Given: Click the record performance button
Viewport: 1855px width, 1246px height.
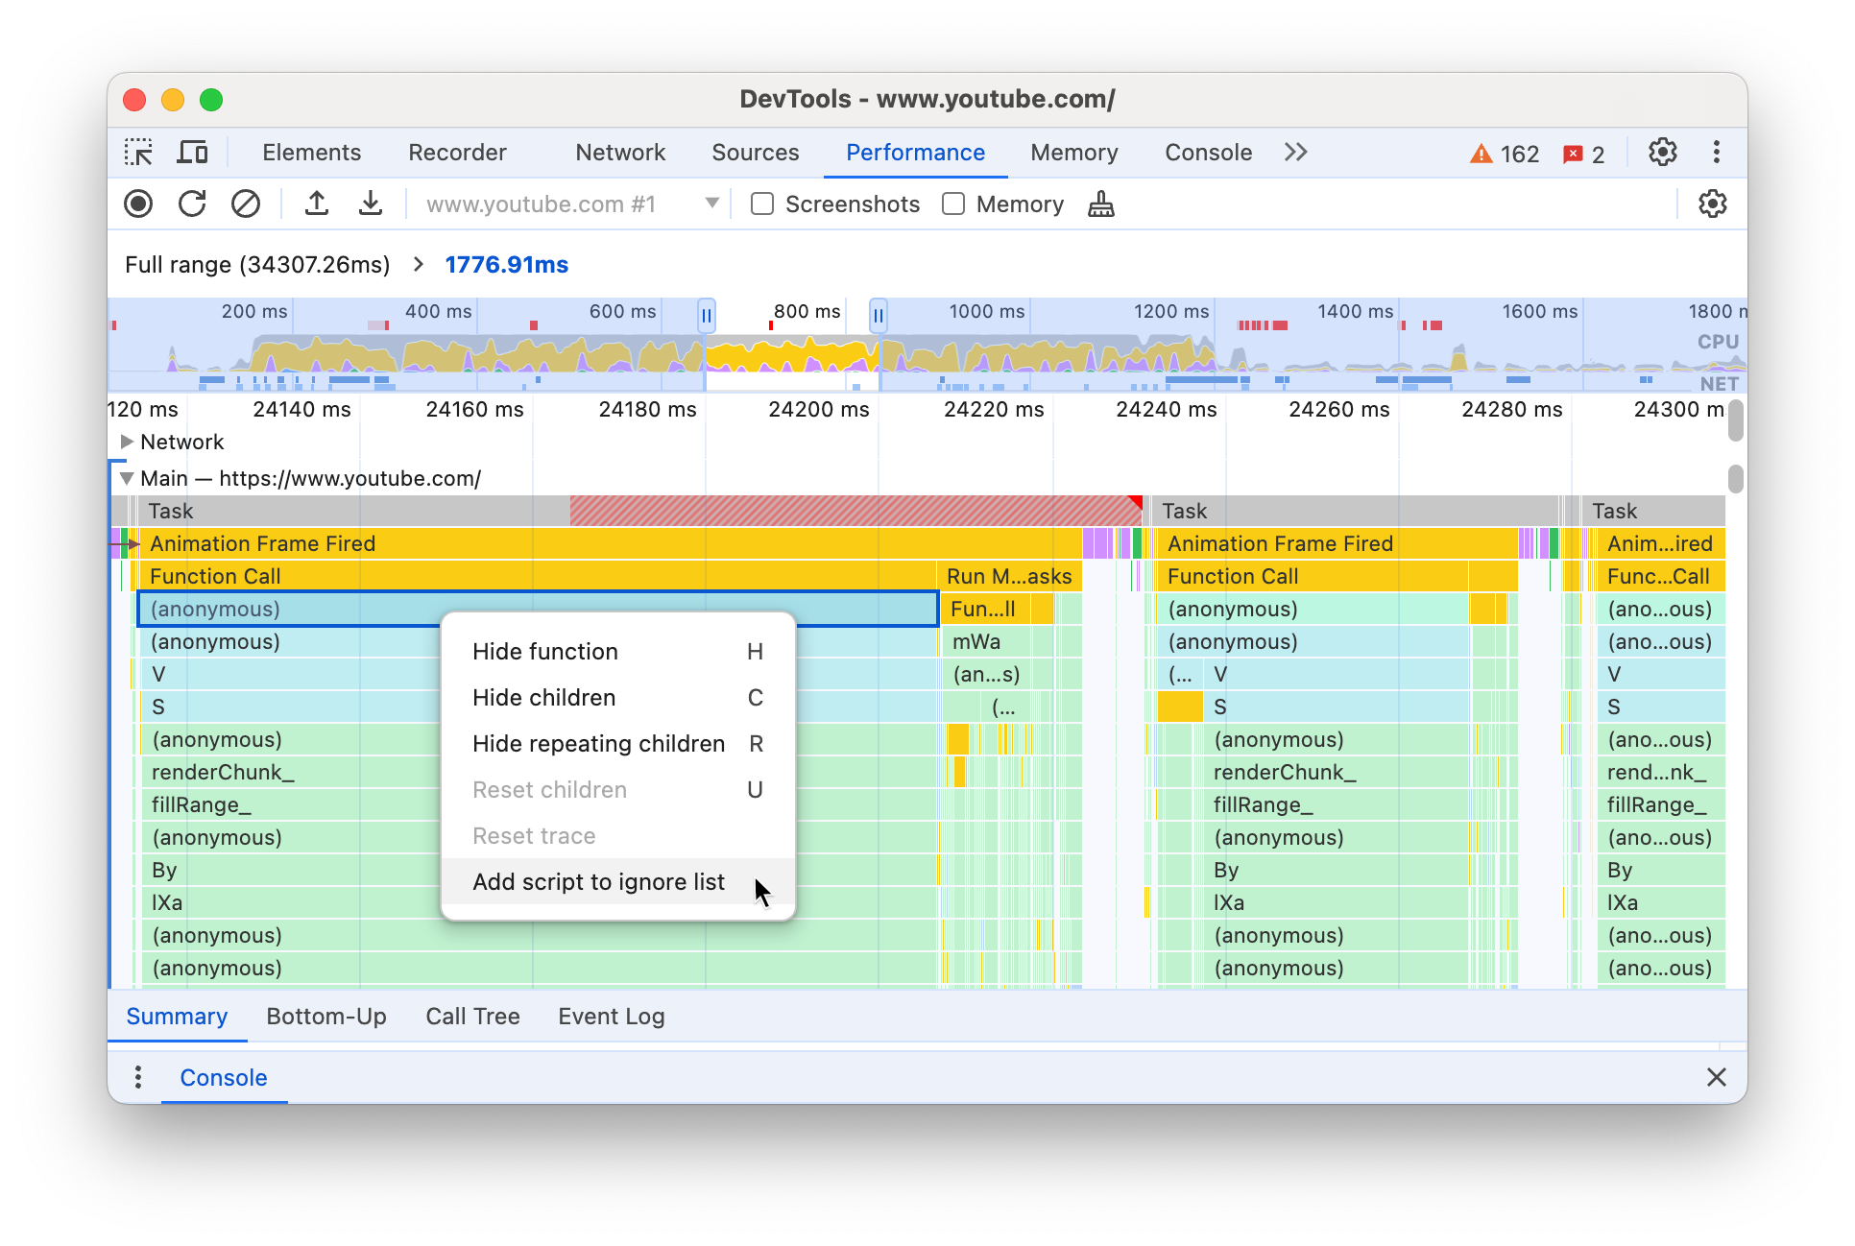Looking at the screenshot, I should click(139, 204).
